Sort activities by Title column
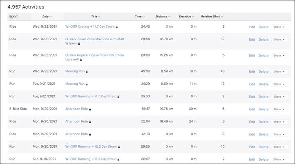295x164 pixels. (x=96, y=17)
